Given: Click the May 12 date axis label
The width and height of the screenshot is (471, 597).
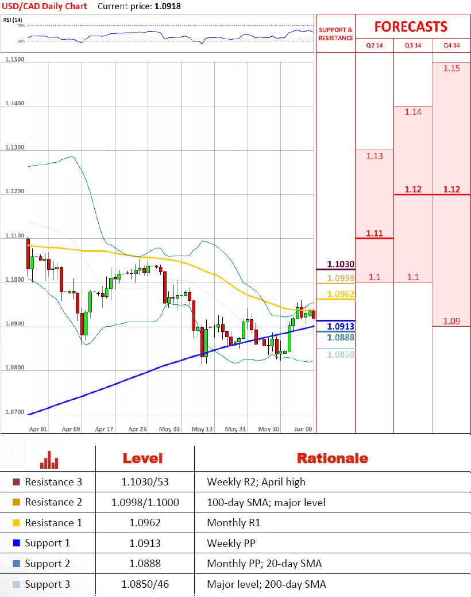Looking at the screenshot, I should point(202,429).
